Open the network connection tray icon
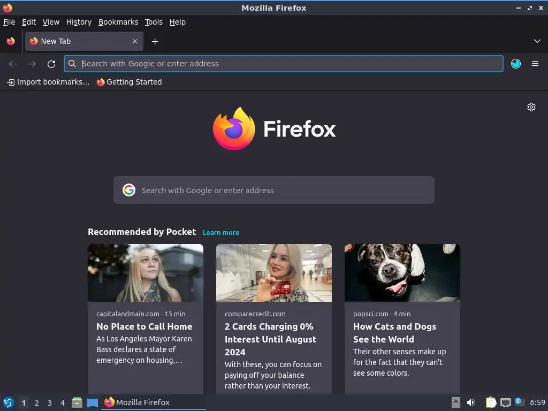 pos(506,403)
